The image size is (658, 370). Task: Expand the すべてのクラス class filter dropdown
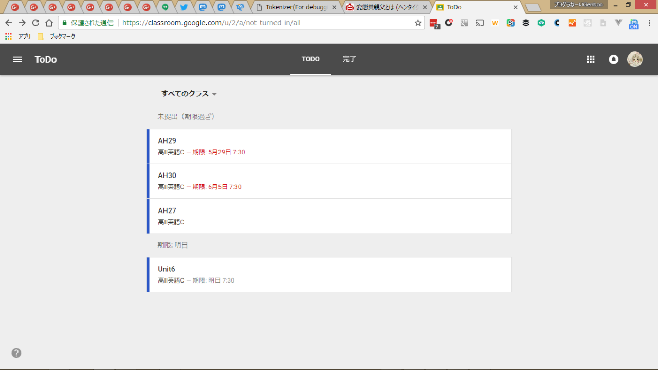189,94
